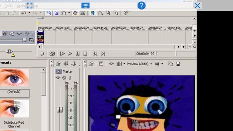
Task: Click the Undo toolbar button
Action: (x=24, y=13)
